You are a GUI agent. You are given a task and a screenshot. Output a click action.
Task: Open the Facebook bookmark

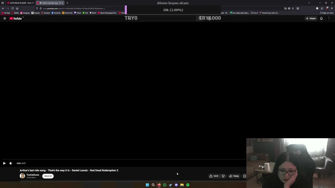point(56,13)
